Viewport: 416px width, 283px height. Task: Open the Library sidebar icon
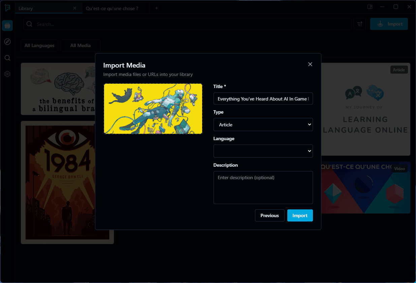(x=7, y=26)
